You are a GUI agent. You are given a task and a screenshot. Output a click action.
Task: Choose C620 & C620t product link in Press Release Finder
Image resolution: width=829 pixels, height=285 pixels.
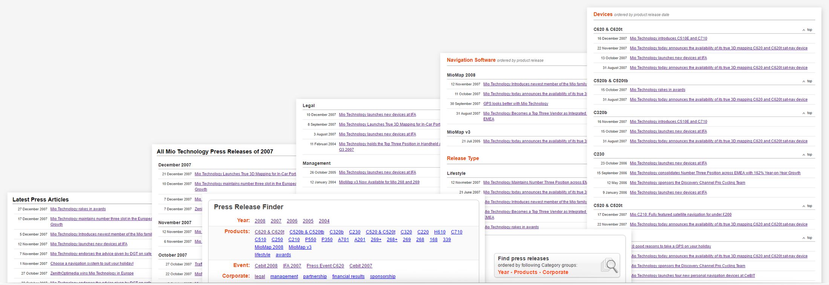coord(269,232)
